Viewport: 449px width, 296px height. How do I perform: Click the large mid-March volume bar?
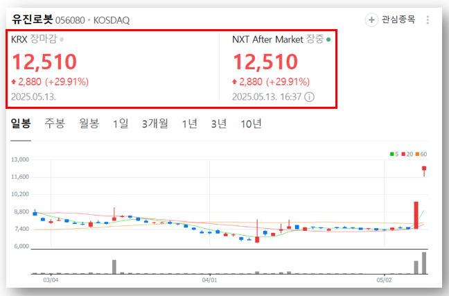tap(114, 267)
